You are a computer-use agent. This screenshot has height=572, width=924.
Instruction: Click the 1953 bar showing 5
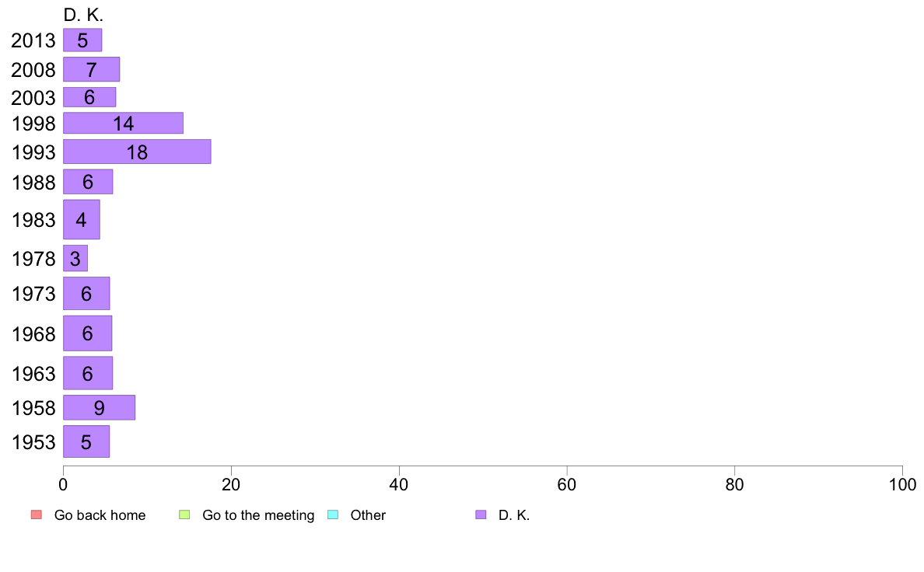pyautogui.click(x=86, y=441)
